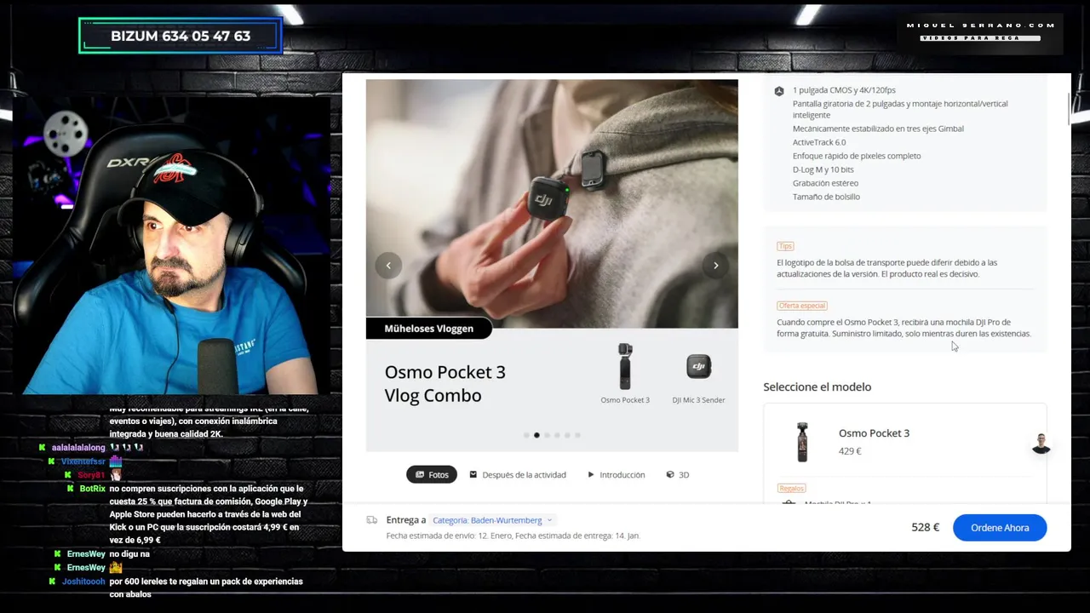Open the live support agent avatar
The image size is (1090, 613).
pyautogui.click(x=1041, y=444)
